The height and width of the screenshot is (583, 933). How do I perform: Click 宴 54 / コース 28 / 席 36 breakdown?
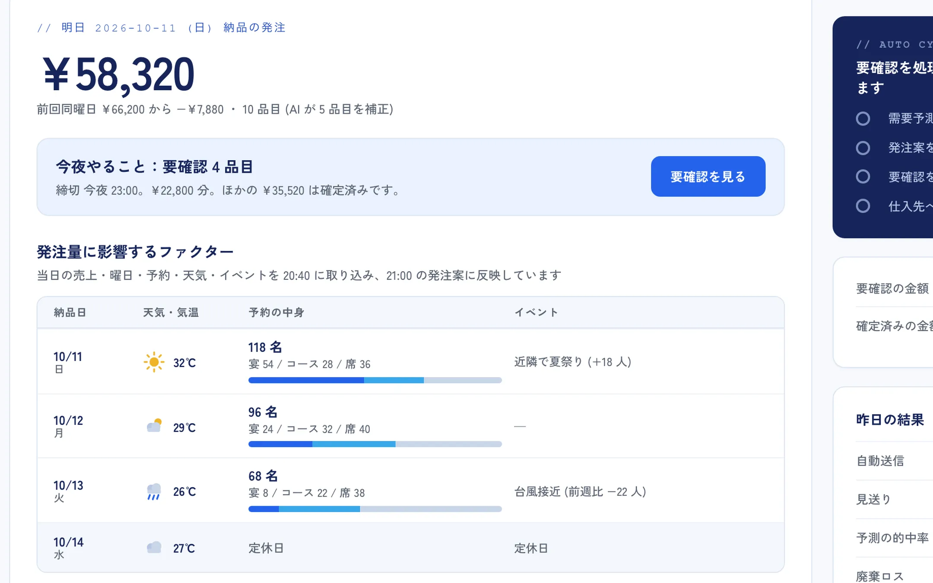click(x=309, y=364)
